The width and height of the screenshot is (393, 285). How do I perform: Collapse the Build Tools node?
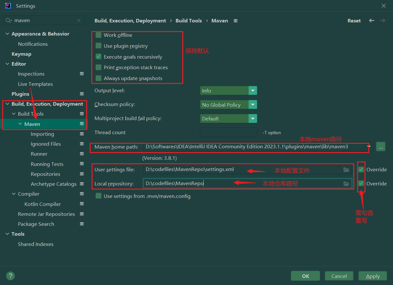14,114
